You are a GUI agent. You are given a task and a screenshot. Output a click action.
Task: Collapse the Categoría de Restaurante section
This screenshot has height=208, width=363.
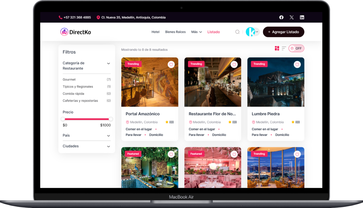[109, 63]
